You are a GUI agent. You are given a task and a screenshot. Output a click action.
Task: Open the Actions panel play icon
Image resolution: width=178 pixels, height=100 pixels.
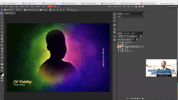pos(115,21)
